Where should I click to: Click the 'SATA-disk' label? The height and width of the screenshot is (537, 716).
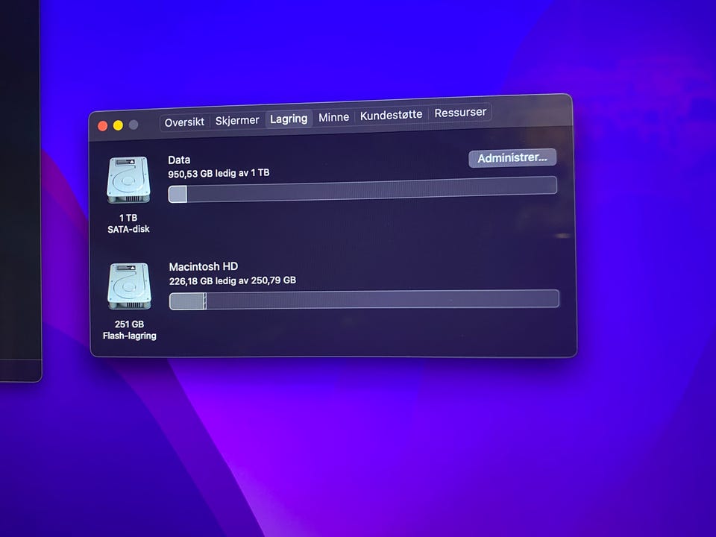[129, 229]
